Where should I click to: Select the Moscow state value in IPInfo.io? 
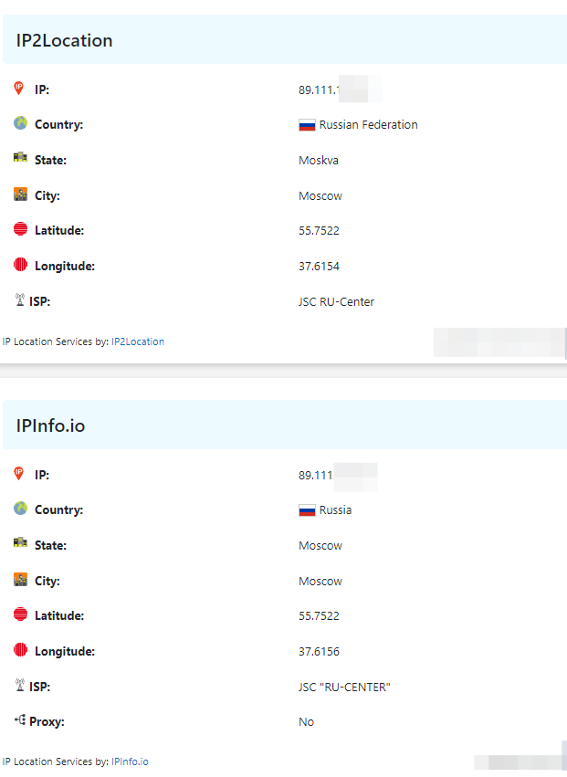pos(320,546)
